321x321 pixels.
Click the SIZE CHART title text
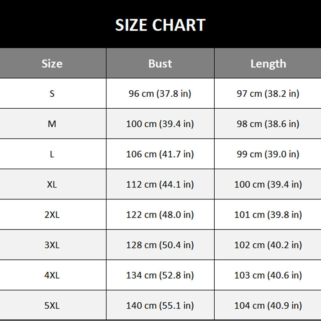coord(160,25)
